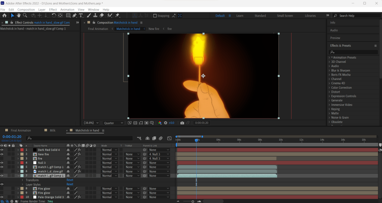Expand the Transform property group
This screenshot has width=382, height=203.
22,180
